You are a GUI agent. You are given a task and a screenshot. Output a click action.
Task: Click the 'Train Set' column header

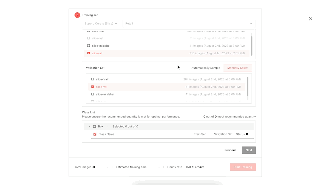point(200,134)
